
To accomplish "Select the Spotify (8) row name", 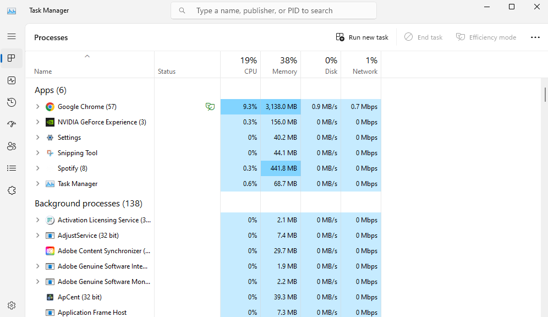I will coord(72,168).
